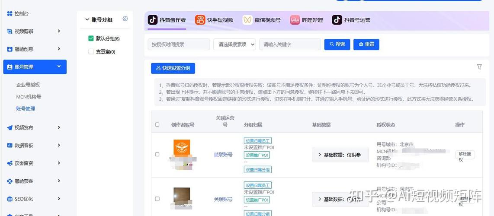494x216 pixels.
Task: Click 设置归属员工 in the 深圳市 row
Action: [x=258, y=185]
